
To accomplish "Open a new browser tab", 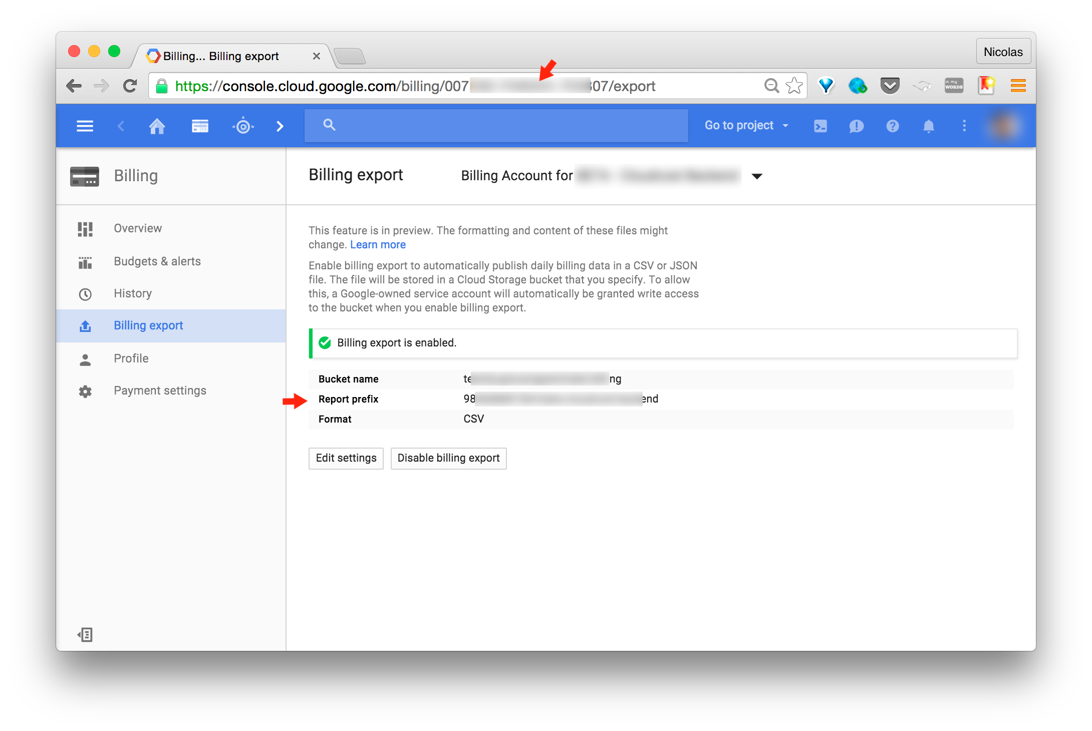I will [350, 56].
